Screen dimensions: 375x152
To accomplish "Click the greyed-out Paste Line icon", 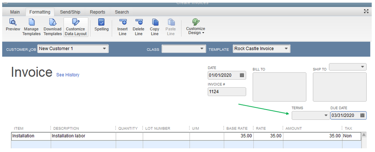I will pos(171,22).
